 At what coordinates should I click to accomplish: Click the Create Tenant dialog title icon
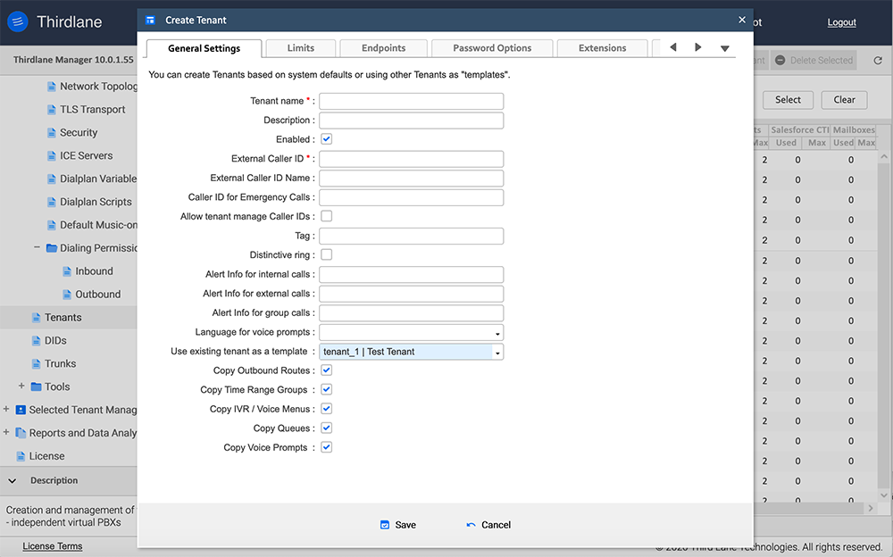tap(150, 21)
